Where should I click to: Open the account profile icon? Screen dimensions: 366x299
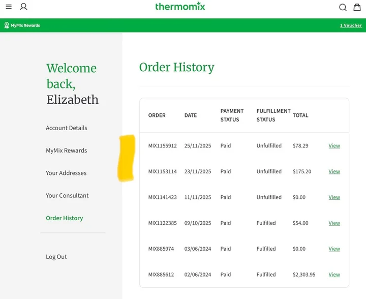tap(23, 7)
